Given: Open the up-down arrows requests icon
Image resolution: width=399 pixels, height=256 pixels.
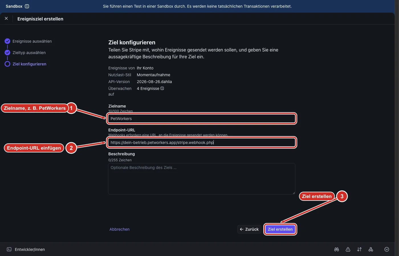Looking at the screenshot, I should point(359,249).
